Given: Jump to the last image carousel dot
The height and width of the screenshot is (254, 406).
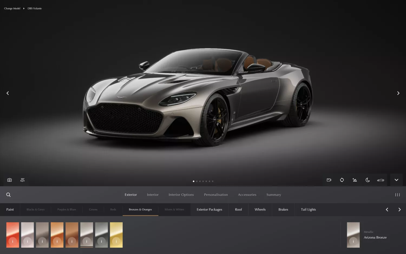Looking at the screenshot, I should pos(212,181).
